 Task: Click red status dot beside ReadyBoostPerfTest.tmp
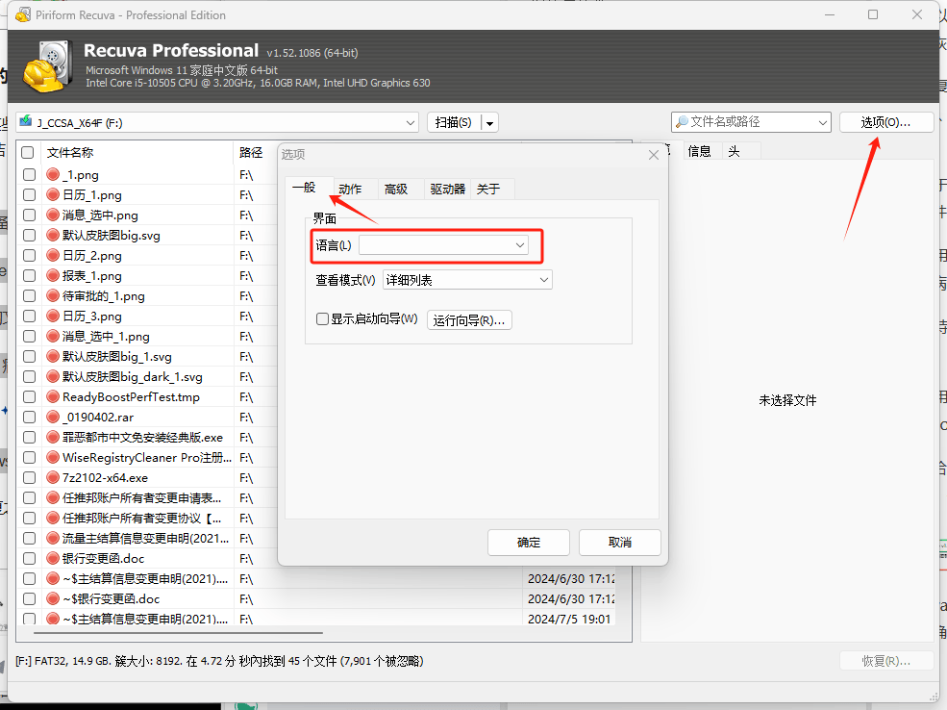point(53,397)
